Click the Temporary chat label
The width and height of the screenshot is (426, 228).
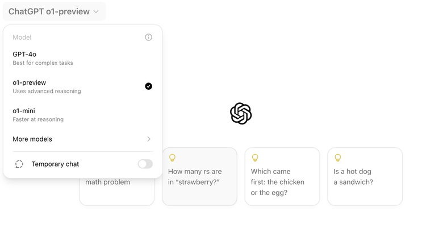[x=55, y=164]
